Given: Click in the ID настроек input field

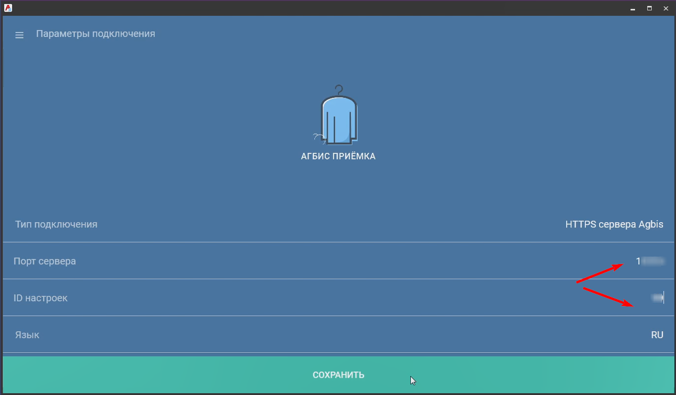Looking at the screenshot, I should (x=657, y=298).
